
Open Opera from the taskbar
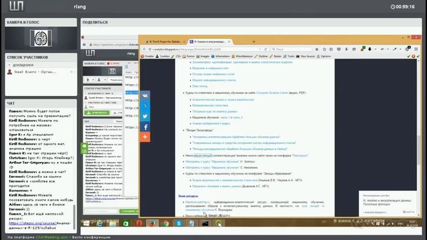(x=139, y=223)
